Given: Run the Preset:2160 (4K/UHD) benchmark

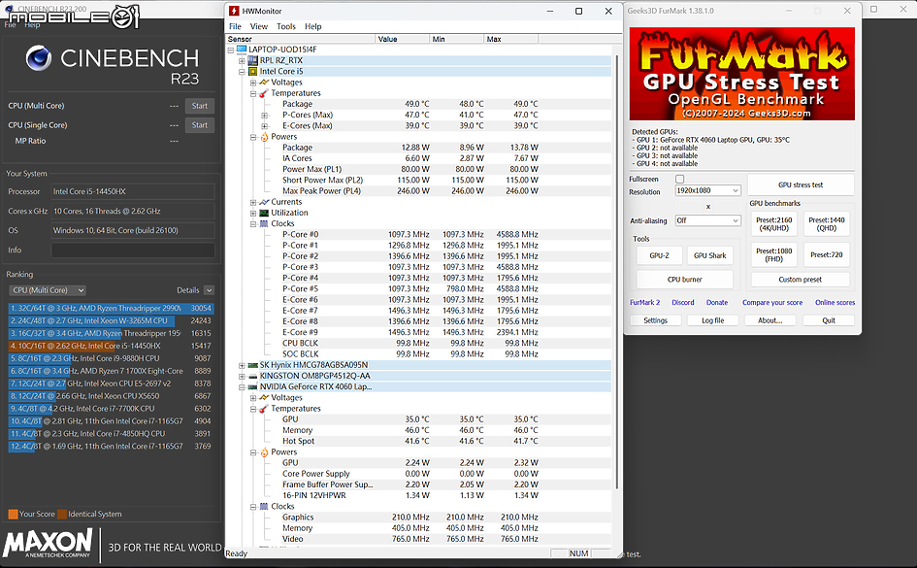Looking at the screenshot, I should (x=773, y=224).
